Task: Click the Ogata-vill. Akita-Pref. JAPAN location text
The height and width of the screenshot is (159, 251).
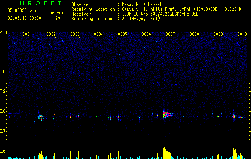Action: click(x=157, y=9)
